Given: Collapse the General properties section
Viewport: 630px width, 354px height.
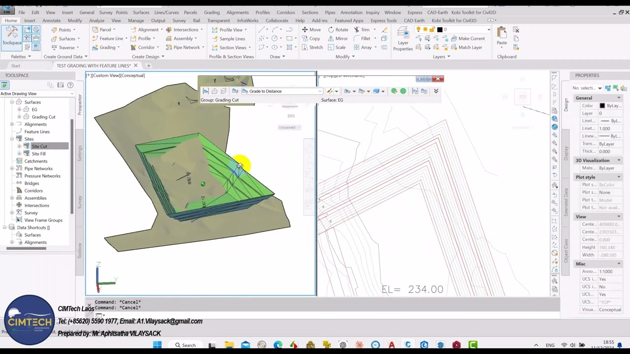Looking at the screenshot, I should coord(619,98).
